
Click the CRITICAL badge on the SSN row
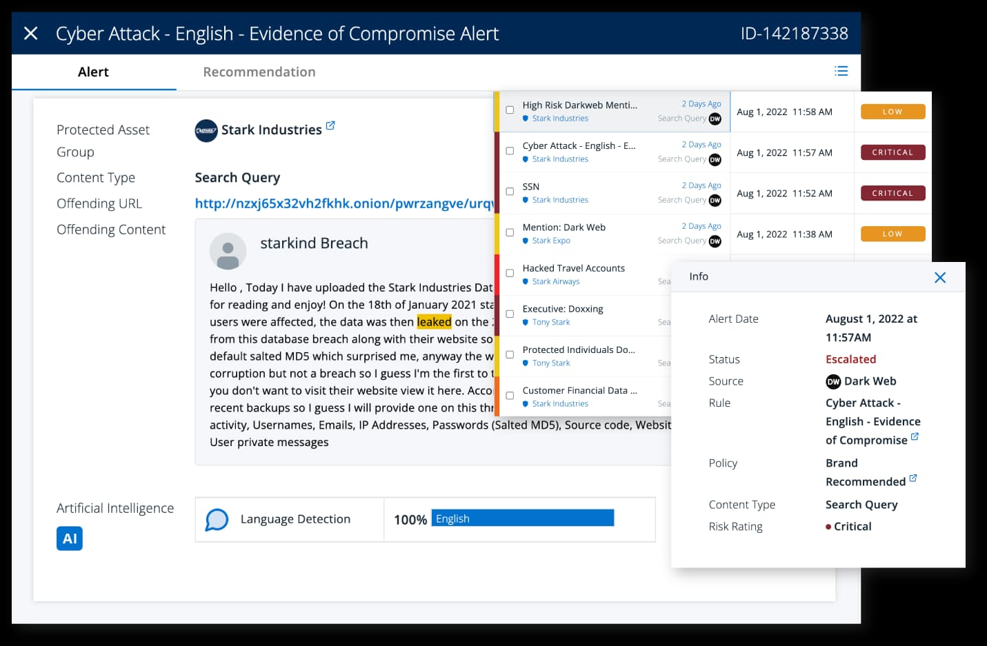pos(893,194)
